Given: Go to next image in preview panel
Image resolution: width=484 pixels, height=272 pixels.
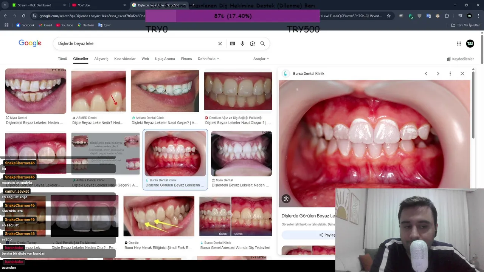Looking at the screenshot, I should pos(438,74).
